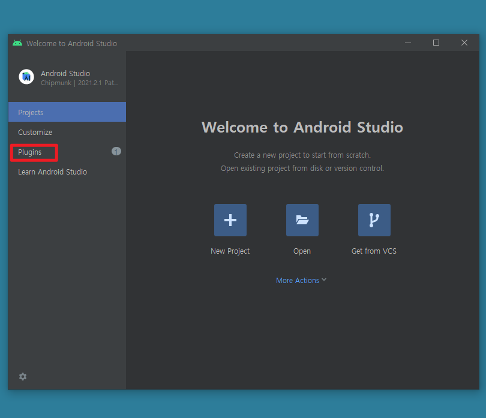Select the Projects tab
The width and height of the screenshot is (486, 418).
pyautogui.click(x=67, y=112)
